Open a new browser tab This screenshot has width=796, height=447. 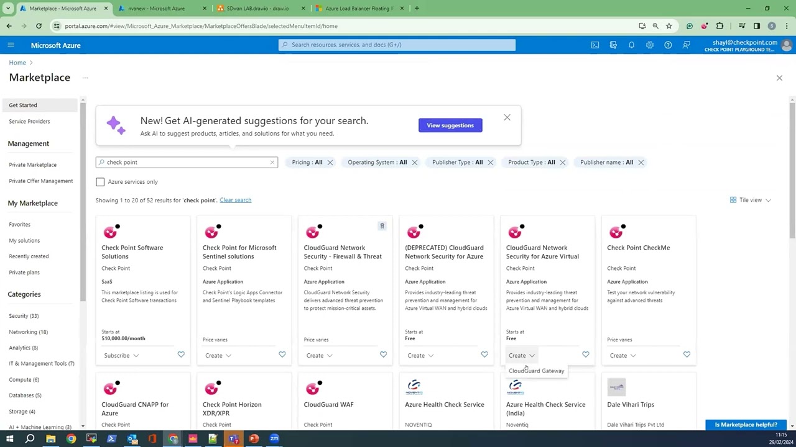tap(417, 9)
